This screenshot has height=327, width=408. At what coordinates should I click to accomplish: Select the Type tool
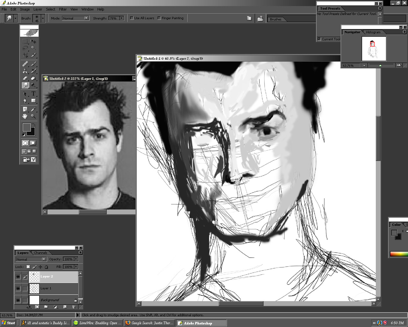coord(33,94)
